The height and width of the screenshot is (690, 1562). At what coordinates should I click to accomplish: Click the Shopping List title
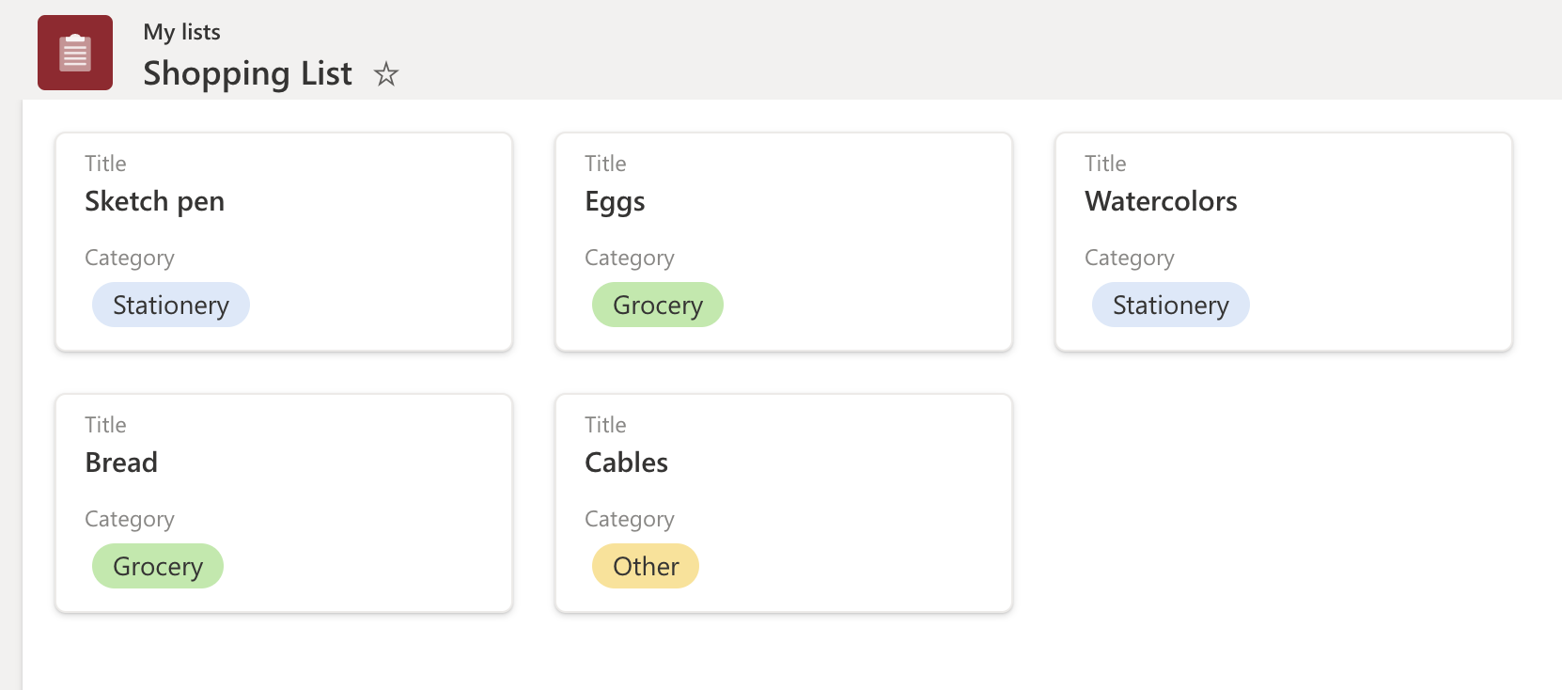coord(247,73)
